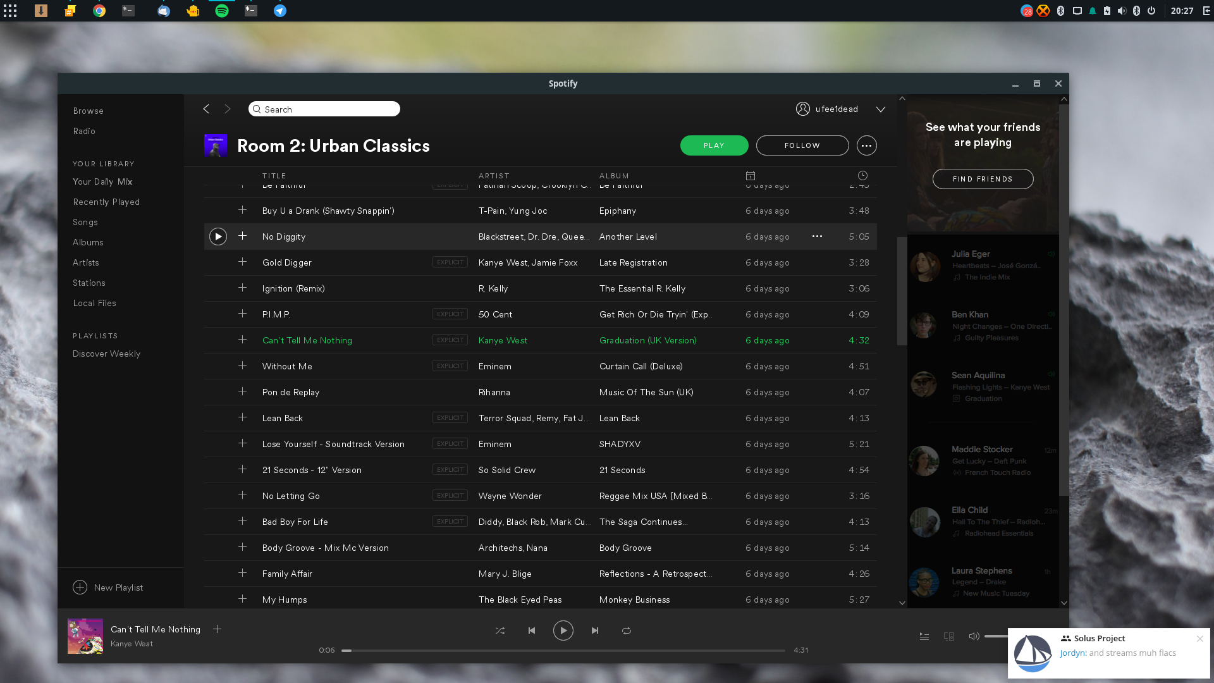Image resolution: width=1214 pixels, height=683 pixels.
Task: Open connect to a device
Action: click(949, 636)
